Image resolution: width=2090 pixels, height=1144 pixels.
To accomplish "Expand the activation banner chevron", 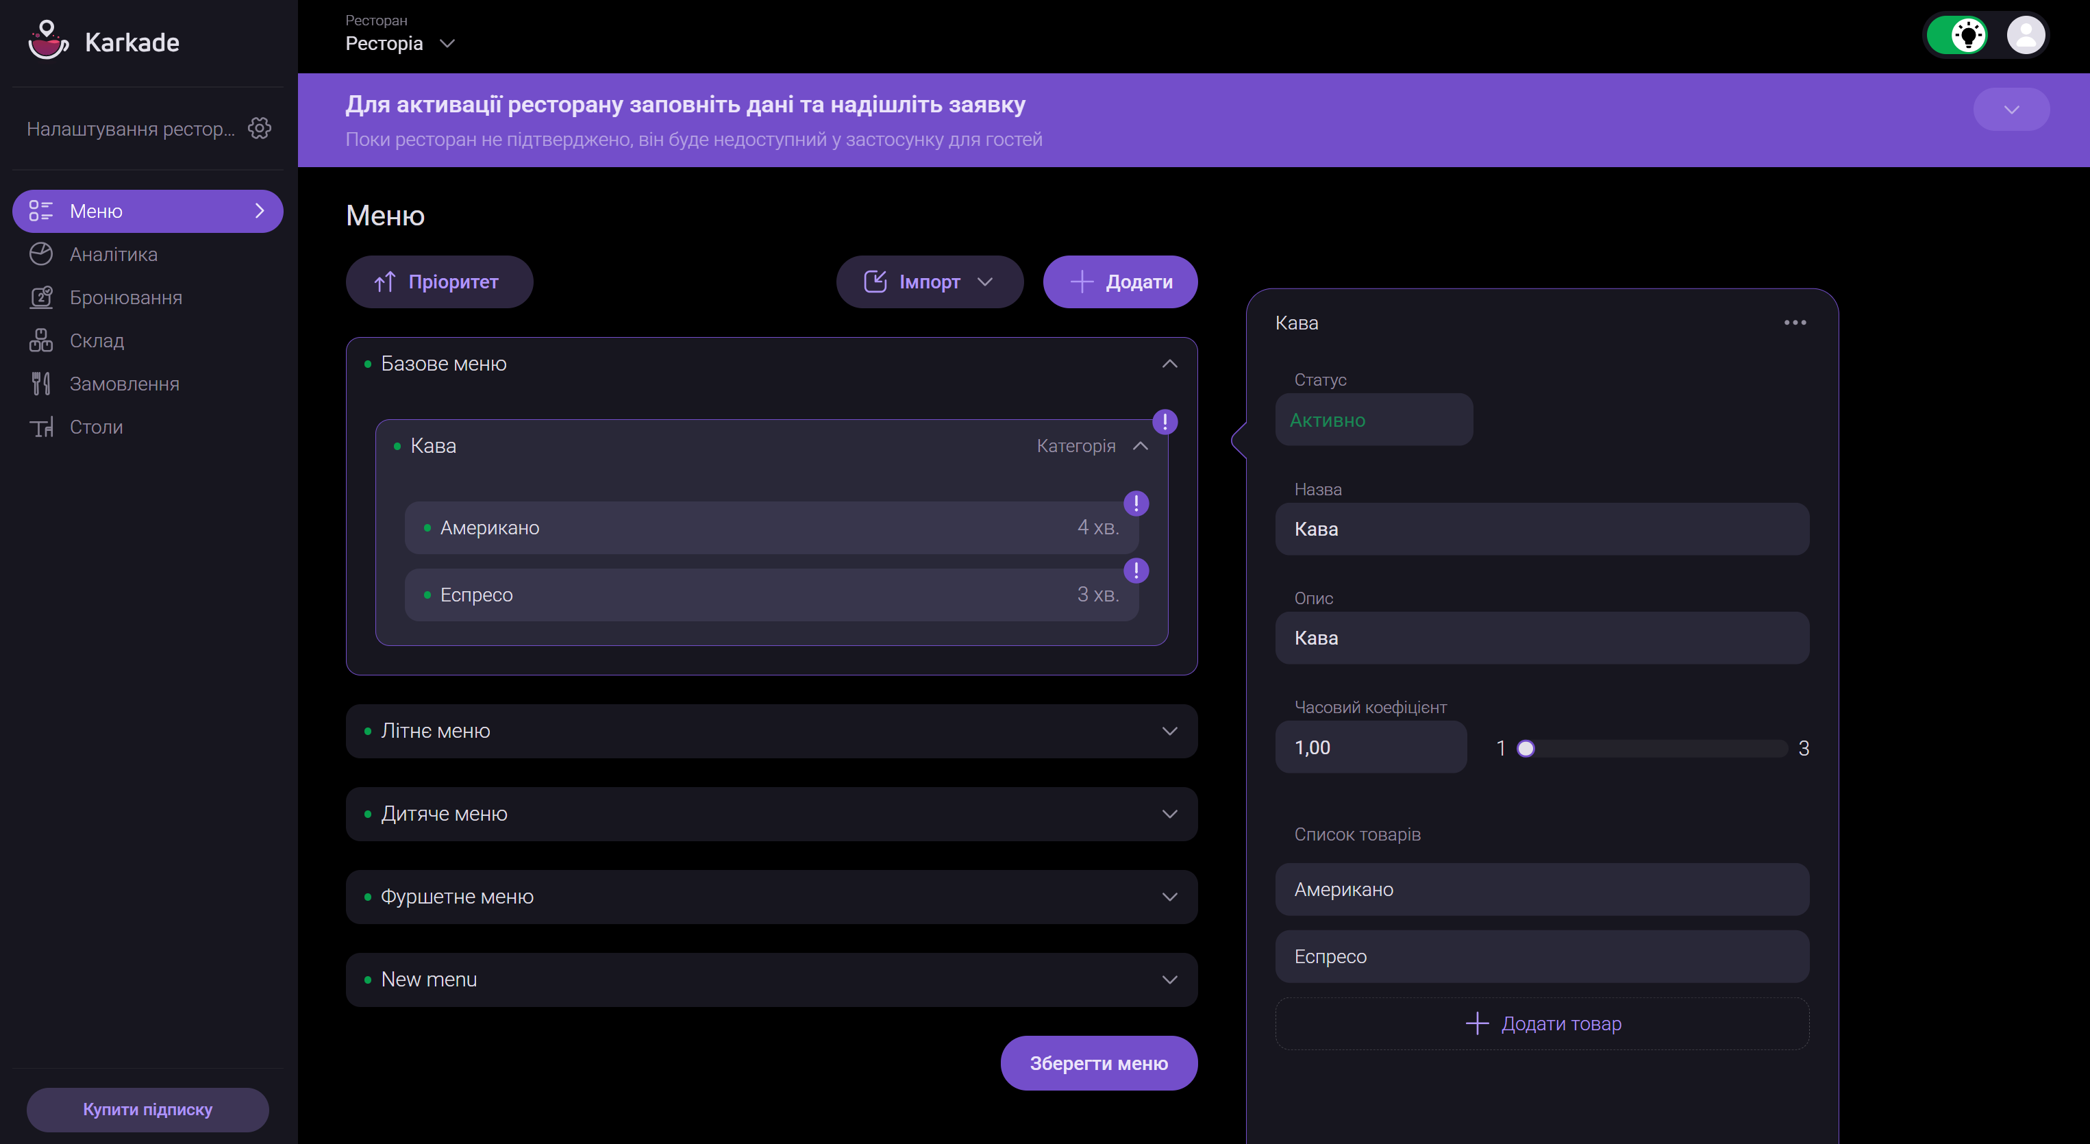I will tap(2011, 110).
